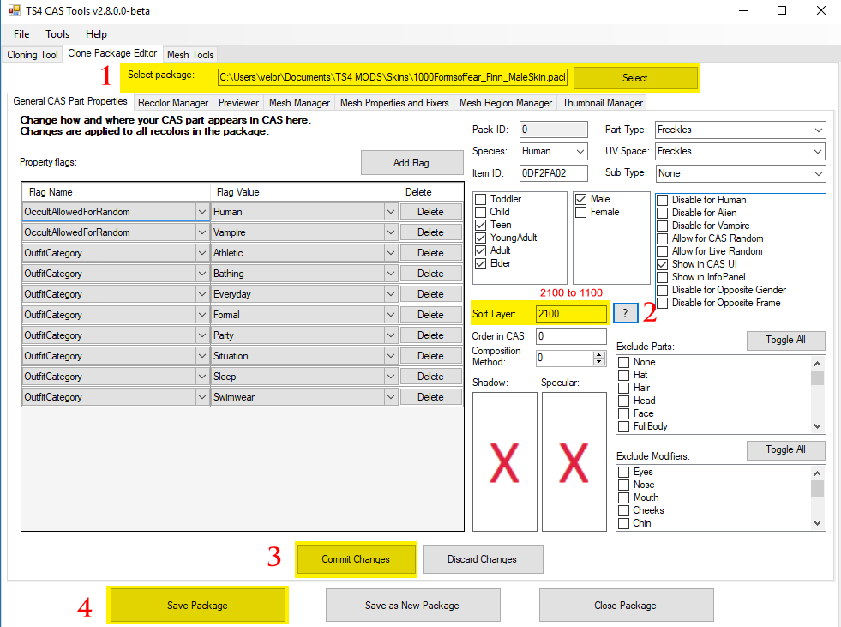Open the Previewer tab

pos(238,103)
